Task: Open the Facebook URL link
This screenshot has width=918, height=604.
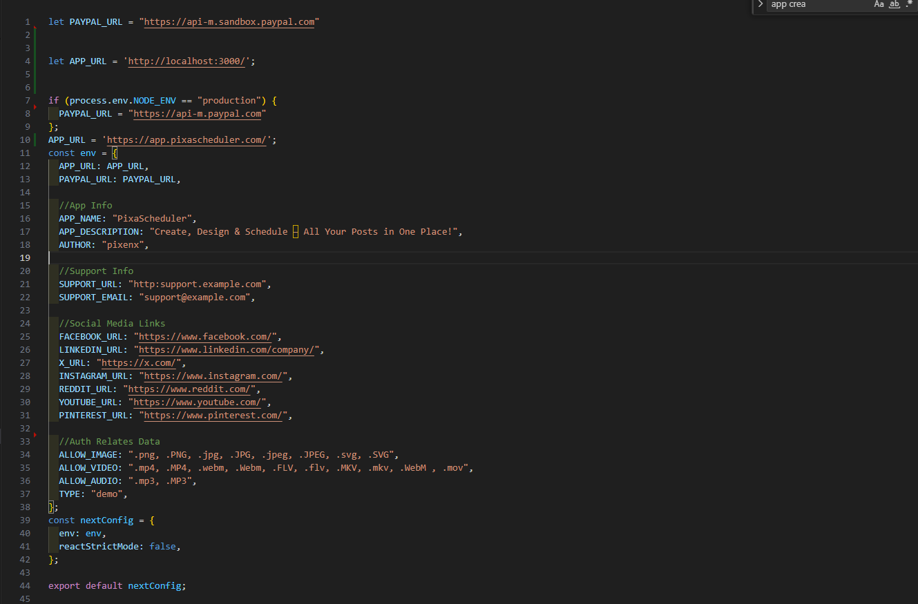Action: coord(204,336)
